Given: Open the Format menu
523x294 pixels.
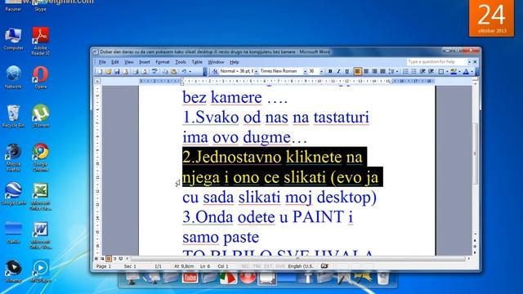Looking at the screenshot, I should 163,62.
